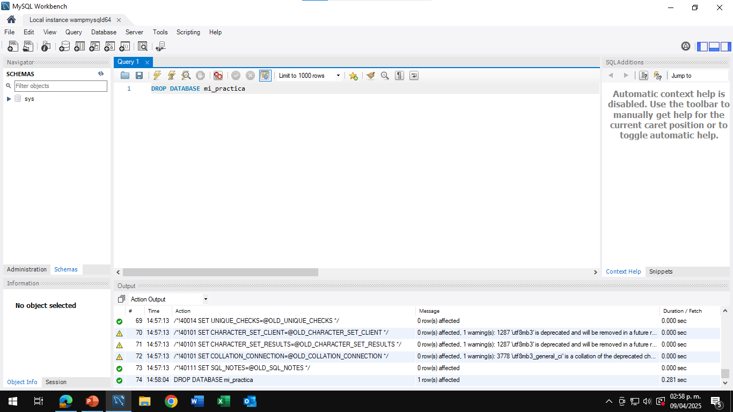
Task: Go to the Workbench home screen
Action: click(x=11, y=20)
